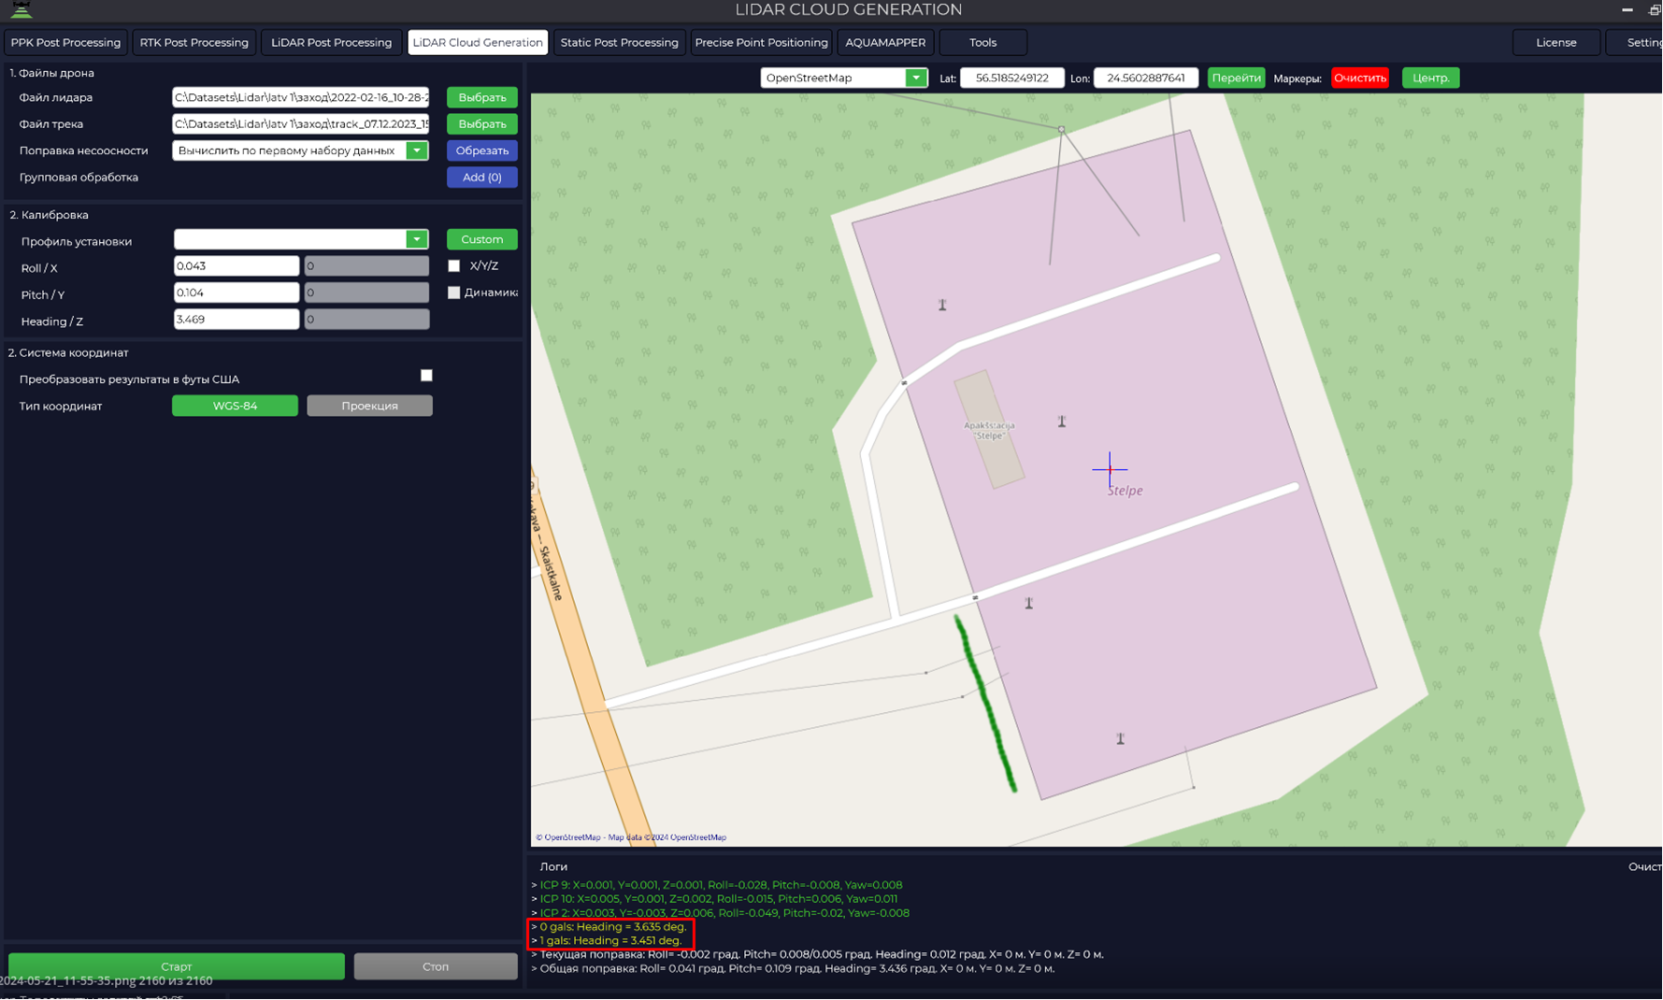Click Выбрать next to Файл трека
The height and width of the screenshot is (1000, 1663).
coord(481,123)
